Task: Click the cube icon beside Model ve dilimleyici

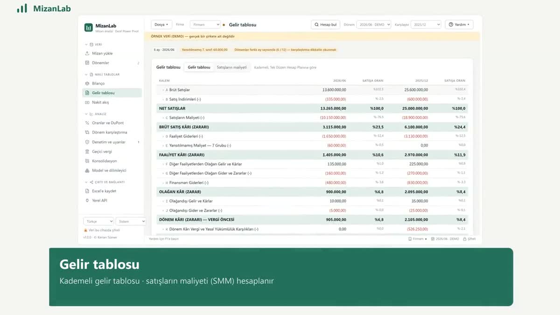Action: click(x=87, y=171)
